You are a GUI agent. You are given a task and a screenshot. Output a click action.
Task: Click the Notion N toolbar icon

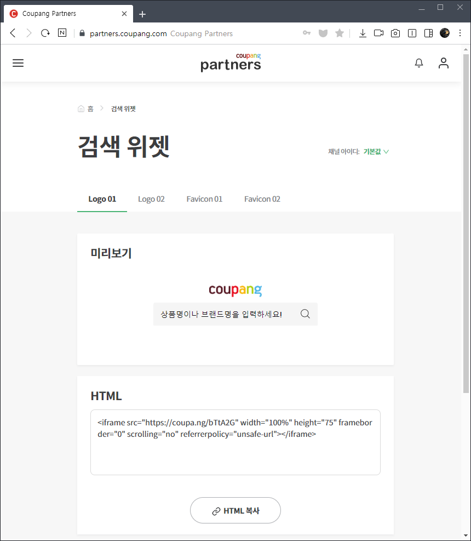(x=62, y=33)
